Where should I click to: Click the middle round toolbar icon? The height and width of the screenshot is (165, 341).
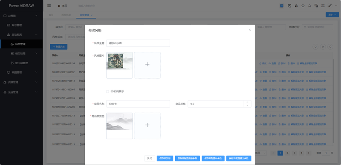323,46
